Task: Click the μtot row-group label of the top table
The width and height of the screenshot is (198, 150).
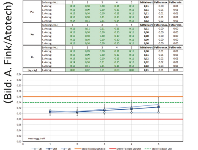Action: point(32,12)
